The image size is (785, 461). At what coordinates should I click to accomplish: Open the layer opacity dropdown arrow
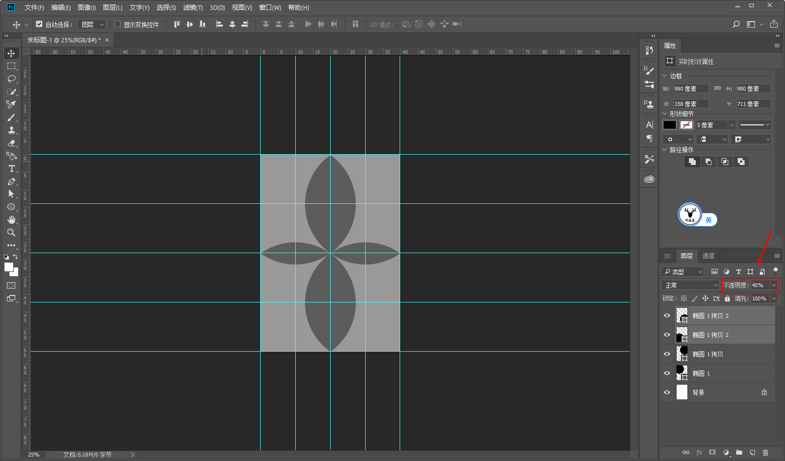click(774, 285)
